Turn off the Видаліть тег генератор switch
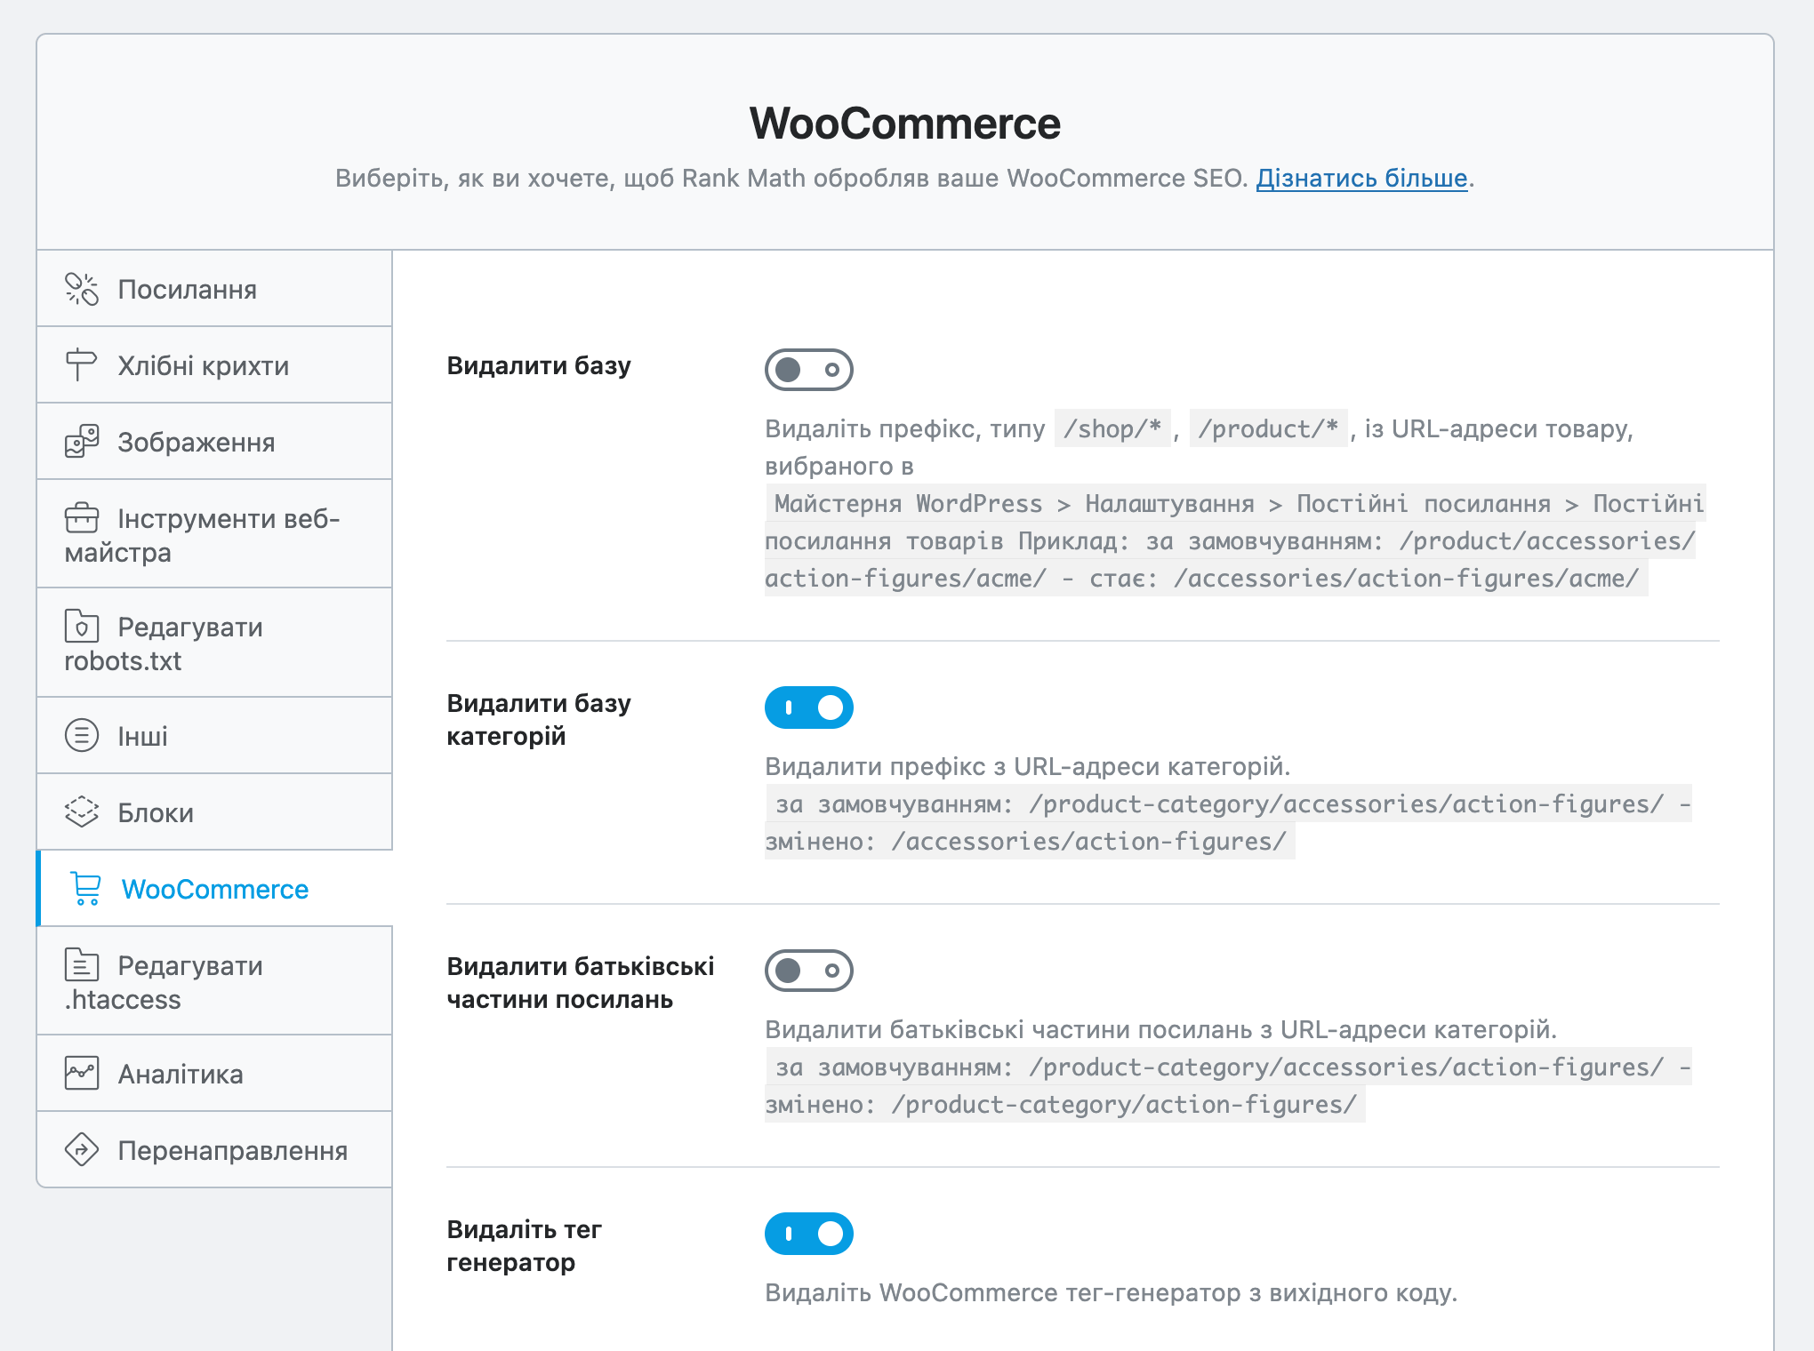This screenshot has width=1814, height=1351. (809, 1234)
